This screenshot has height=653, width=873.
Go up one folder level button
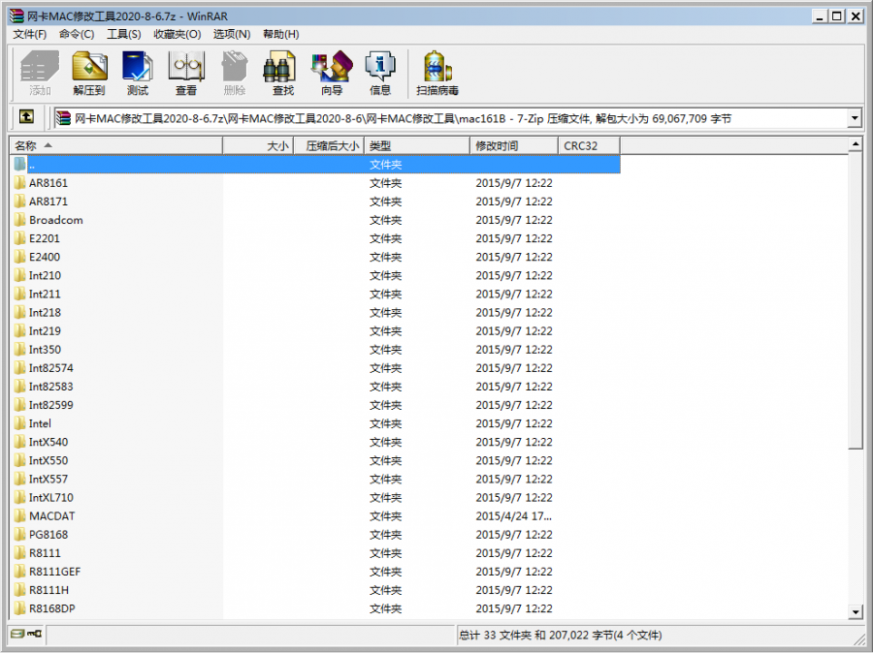(26, 117)
